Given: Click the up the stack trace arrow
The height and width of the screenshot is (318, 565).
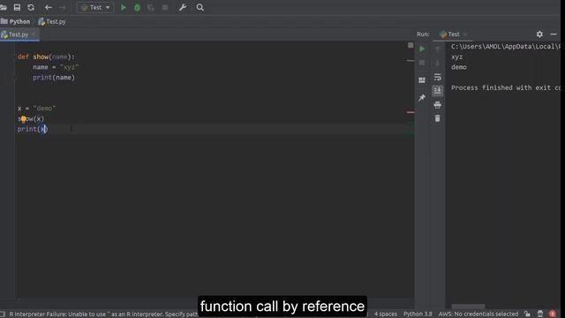Looking at the screenshot, I should [x=438, y=49].
